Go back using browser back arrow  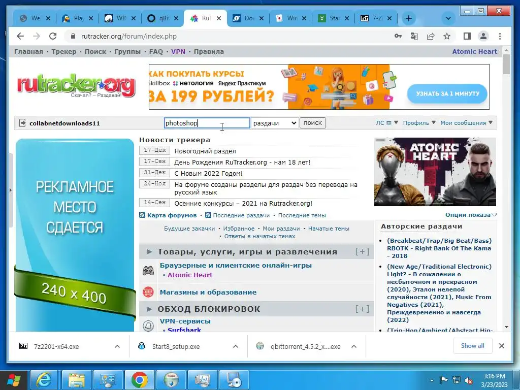20,36
